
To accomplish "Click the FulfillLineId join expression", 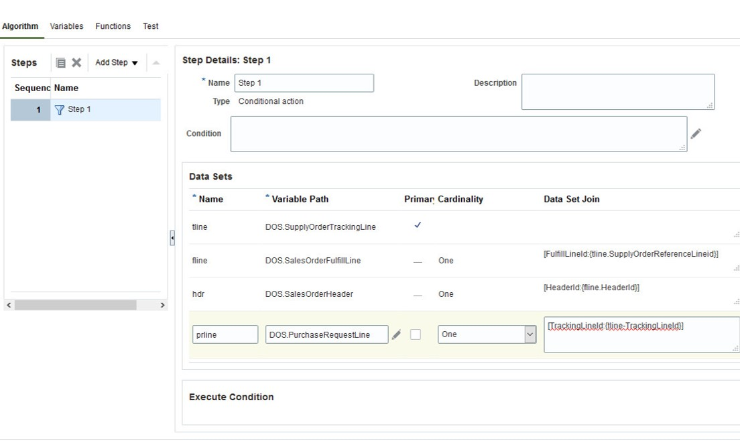I will coord(631,254).
